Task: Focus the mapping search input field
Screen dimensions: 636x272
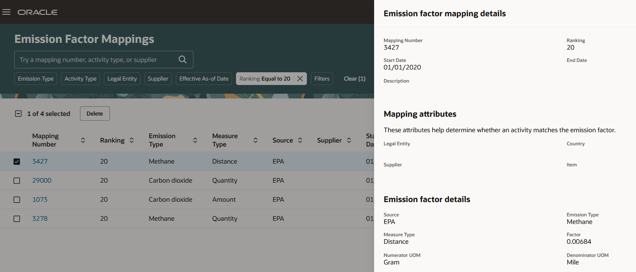Action: 96,60
